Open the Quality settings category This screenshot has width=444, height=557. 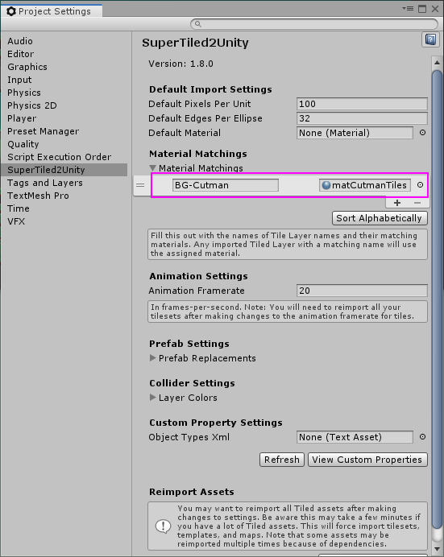[23, 144]
